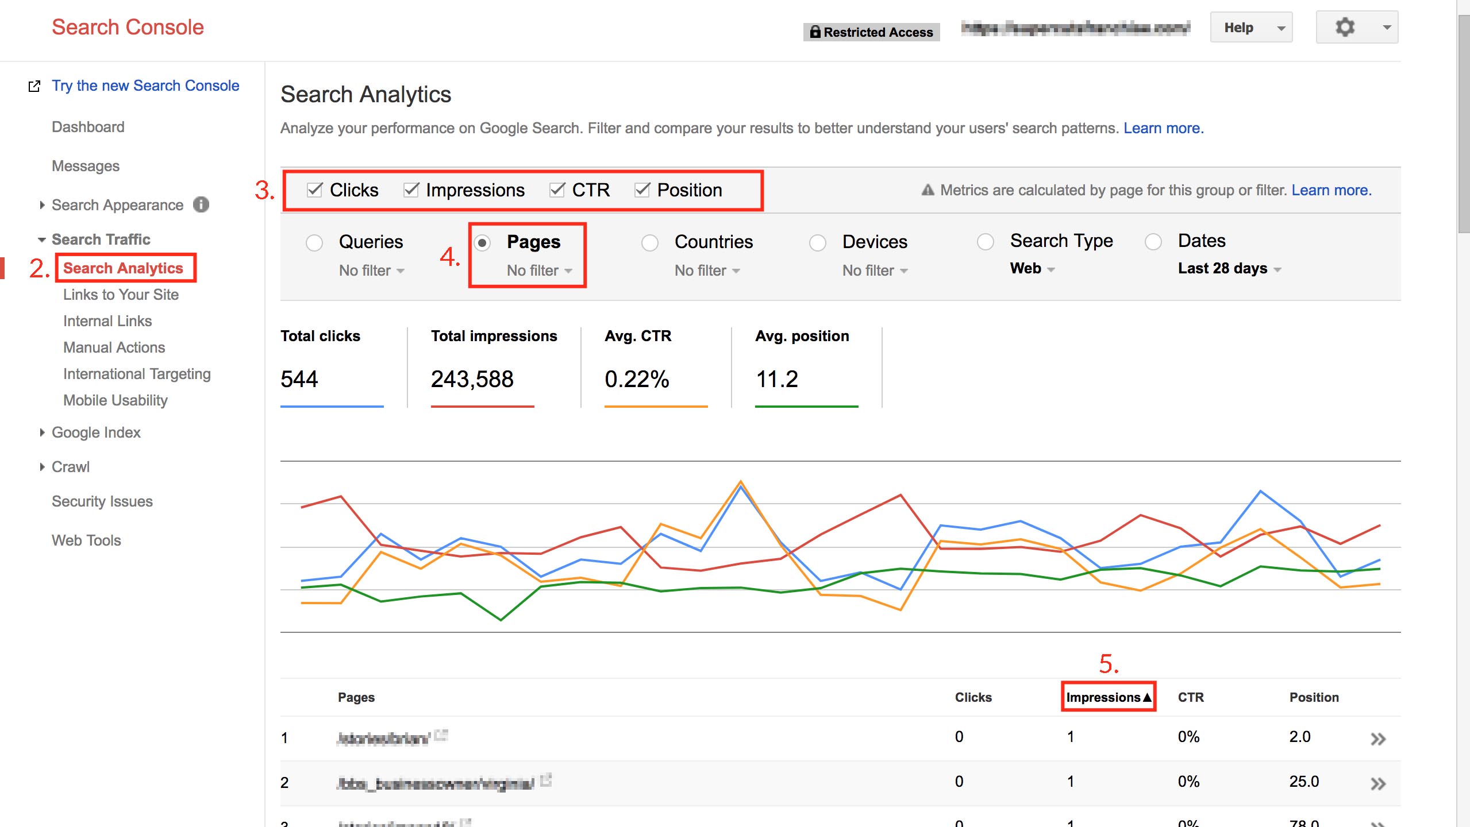Select the Queries radio button
The height and width of the screenshot is (827, 1470).
click(314, 243)
